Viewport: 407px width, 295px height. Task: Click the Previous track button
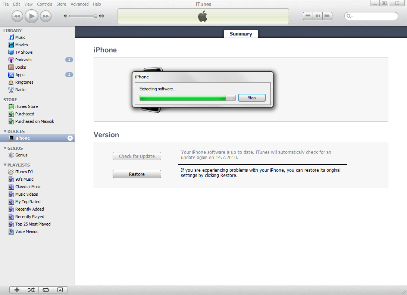[x=17, y=16]
